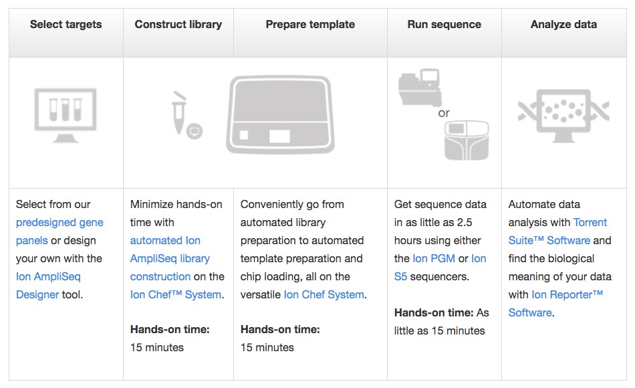The image size is (635, 388).
Task: Click the Ion S5 sequencer icon
Action: (467, 140)
